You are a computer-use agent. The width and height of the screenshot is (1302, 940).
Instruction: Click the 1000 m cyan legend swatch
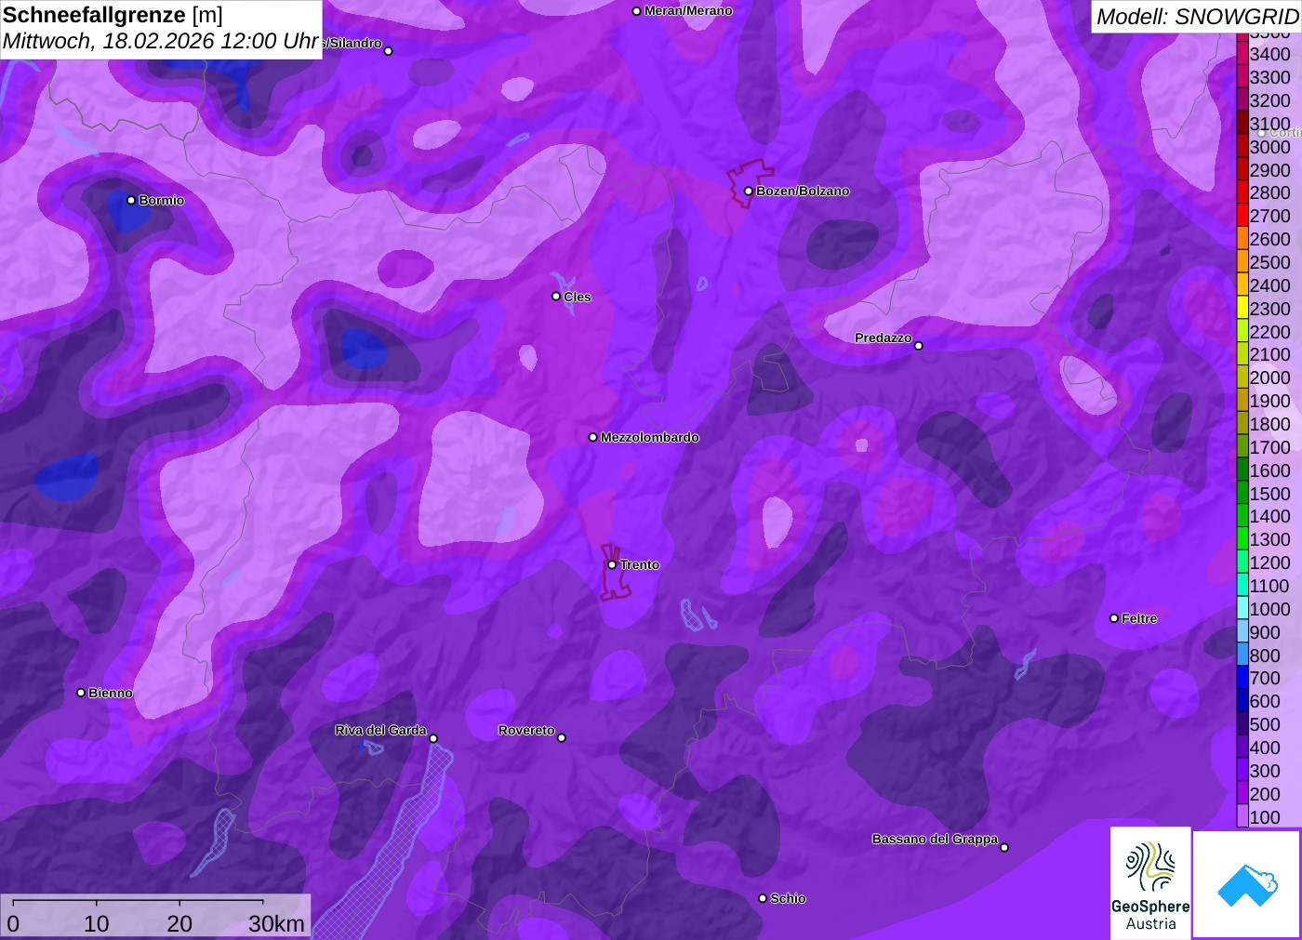pyautogui.click(x=1242, y=609)
